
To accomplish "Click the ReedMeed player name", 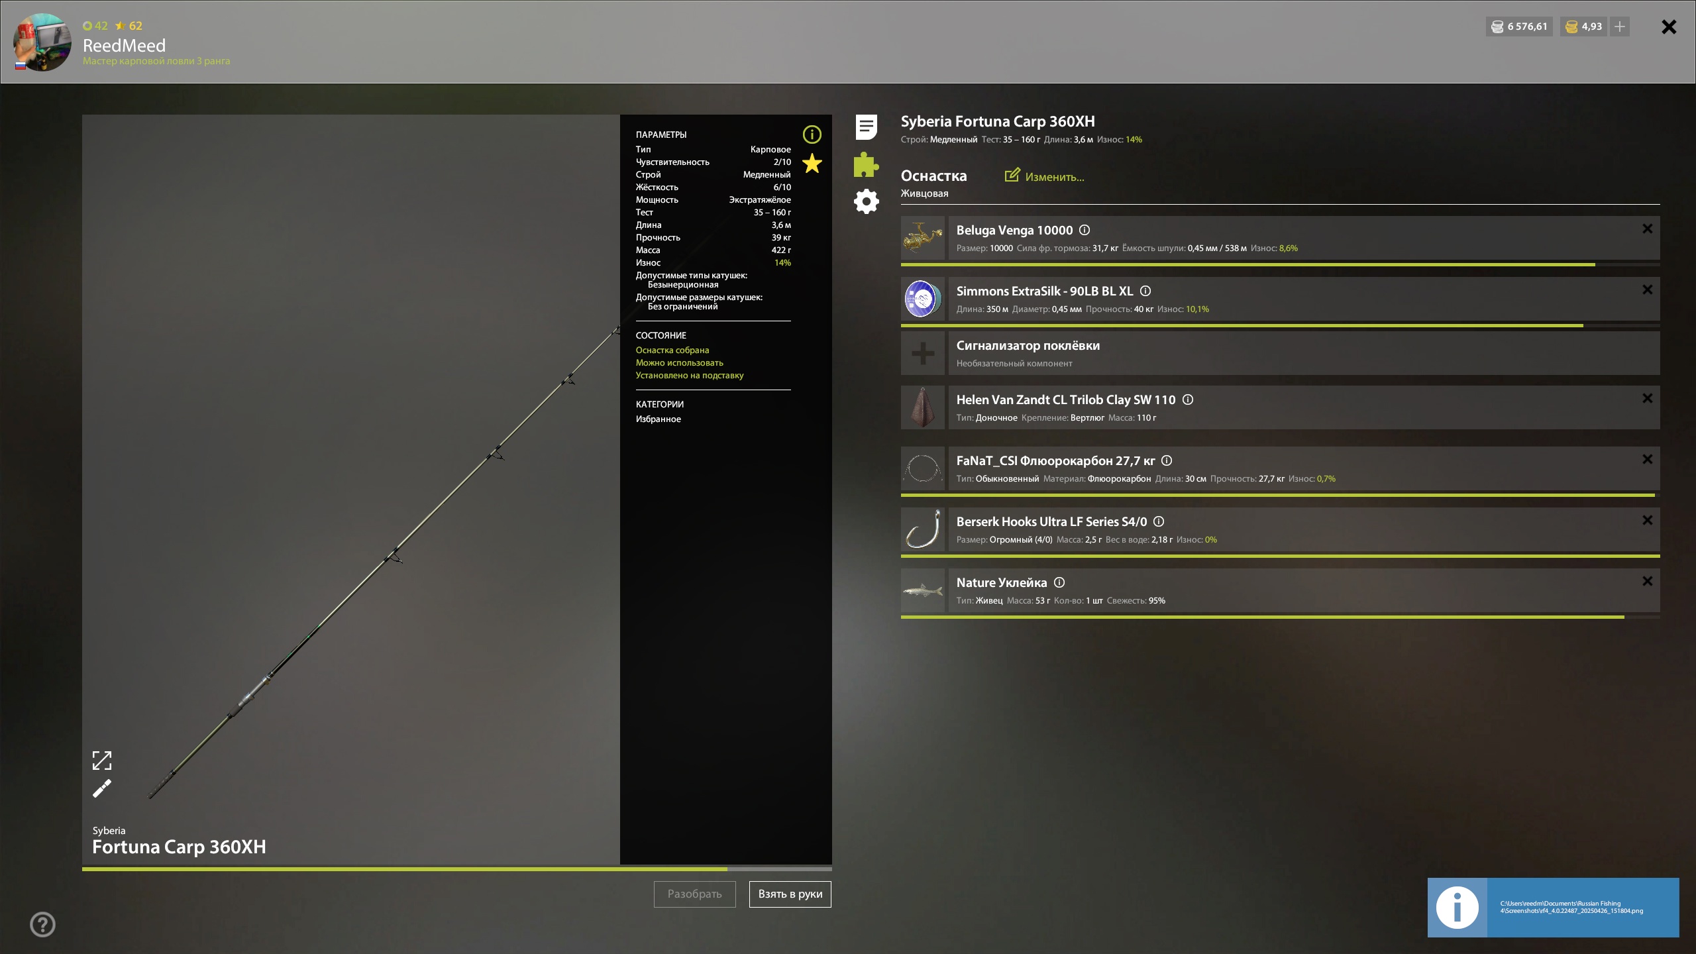I will pos(124,46).
